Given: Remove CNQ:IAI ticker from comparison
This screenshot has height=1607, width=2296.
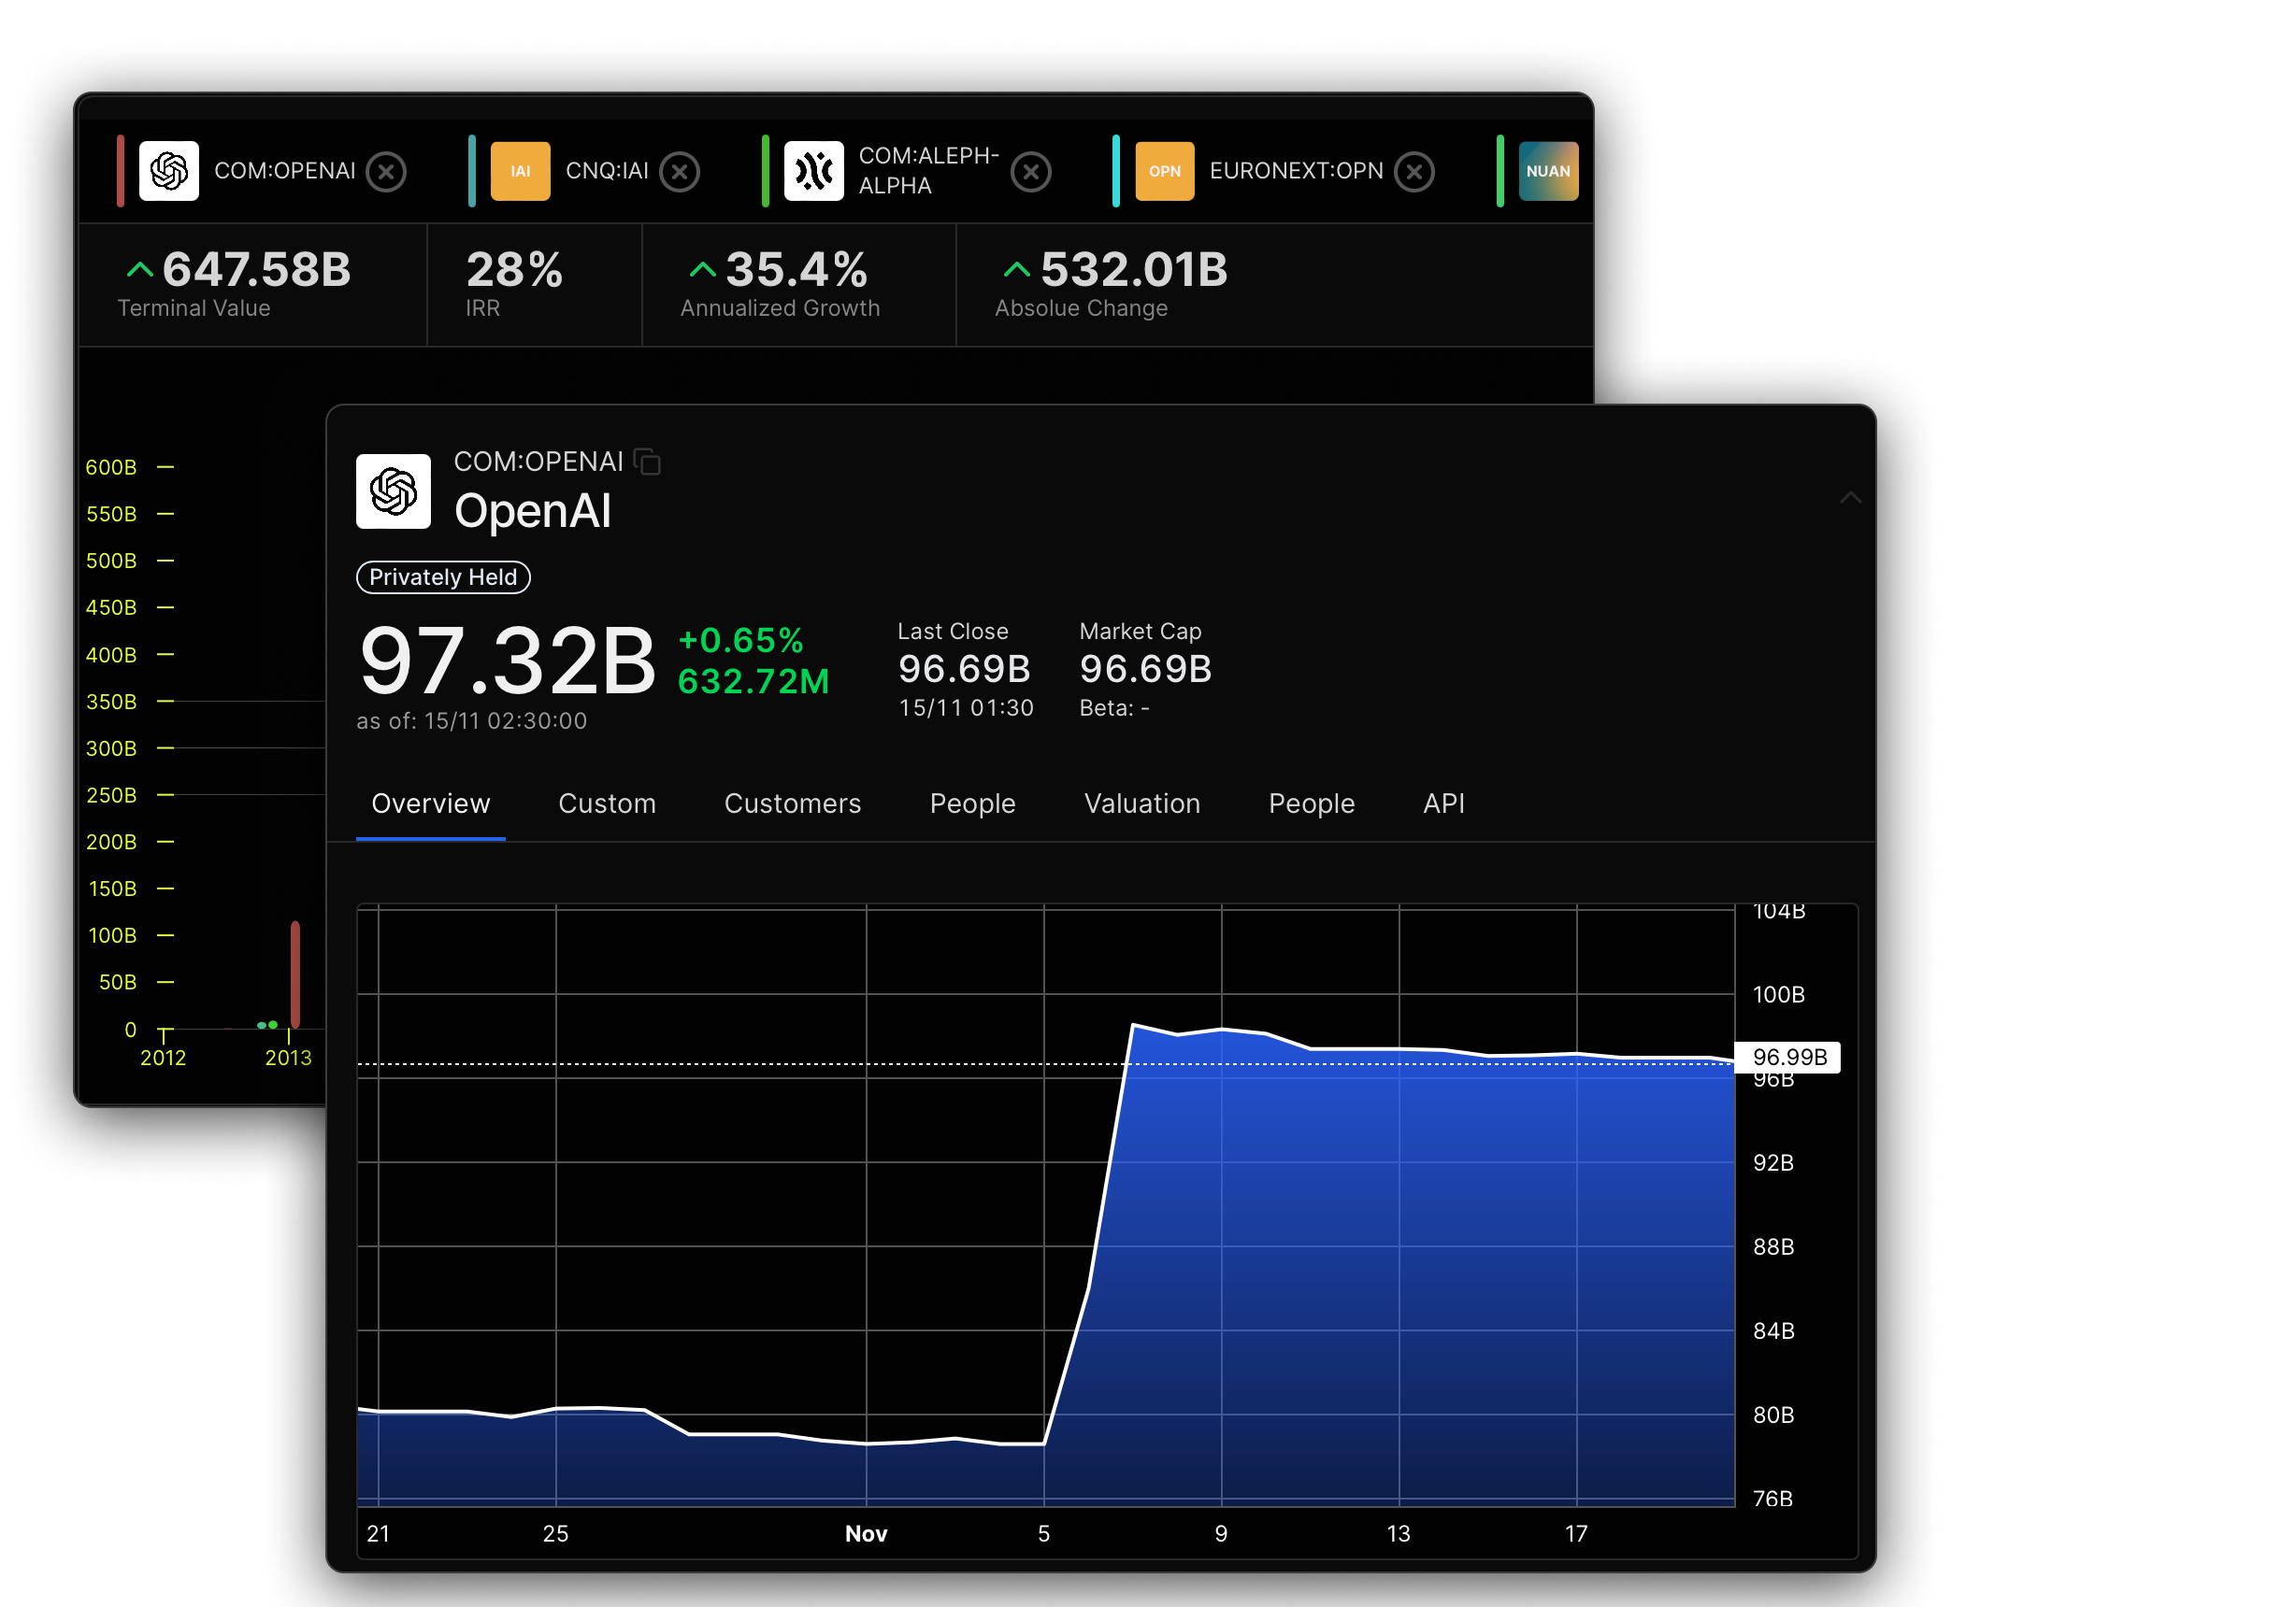Looking at the screenshot, I should 680,172.
